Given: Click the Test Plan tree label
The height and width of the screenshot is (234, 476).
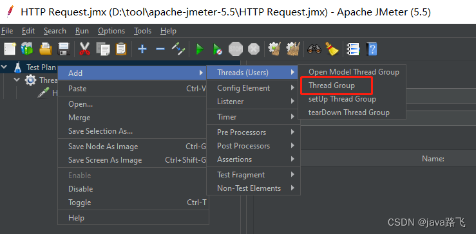Looking at the screenshot, I should [41, 67].
